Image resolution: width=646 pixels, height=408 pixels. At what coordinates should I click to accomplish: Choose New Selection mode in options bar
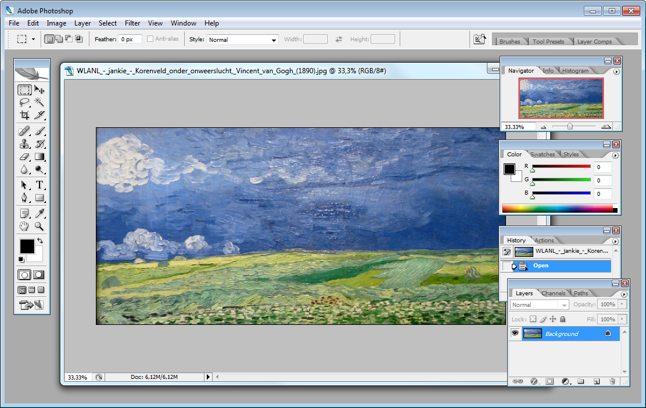(49, 39)
